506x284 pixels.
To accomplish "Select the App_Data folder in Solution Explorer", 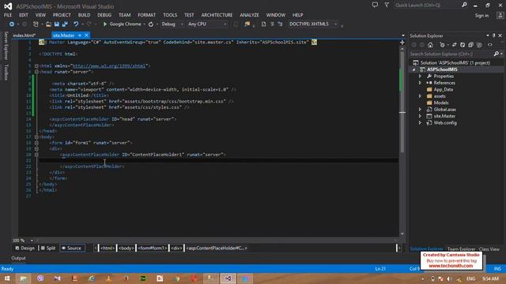I will (443, 89).
